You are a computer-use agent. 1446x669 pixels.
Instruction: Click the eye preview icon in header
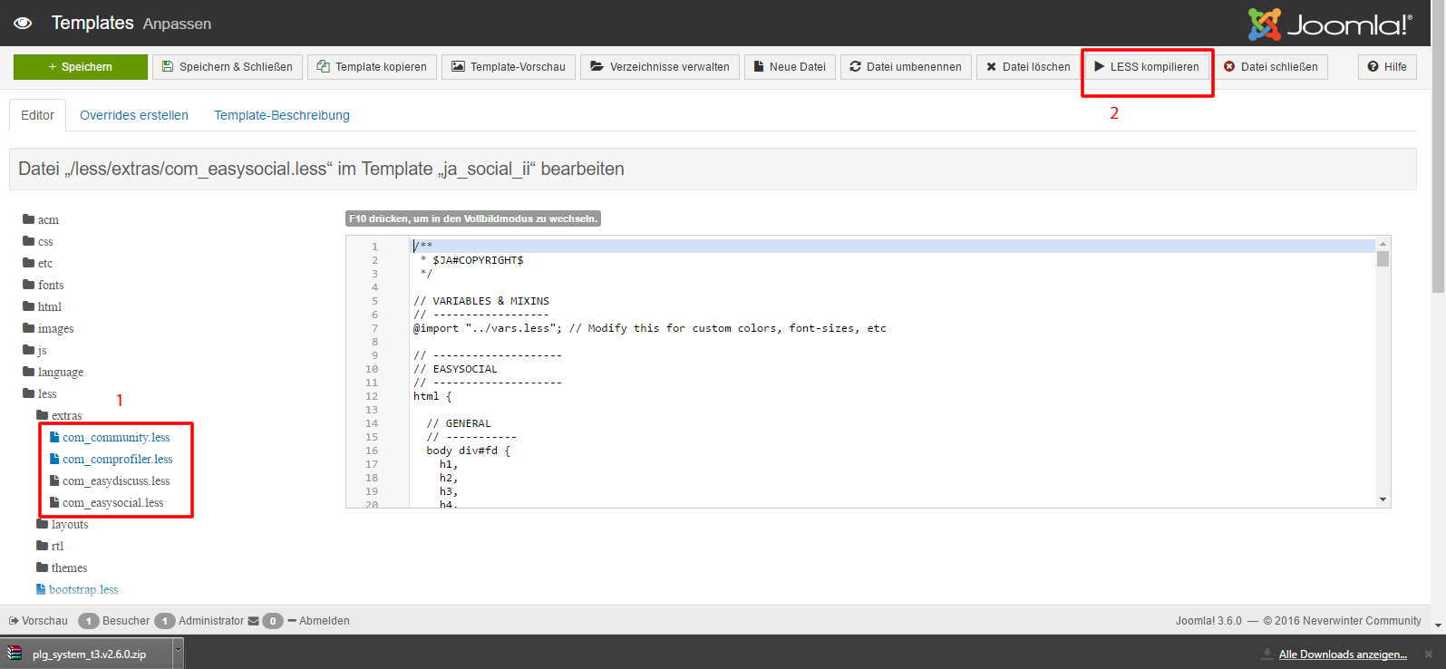pos(23,24)
